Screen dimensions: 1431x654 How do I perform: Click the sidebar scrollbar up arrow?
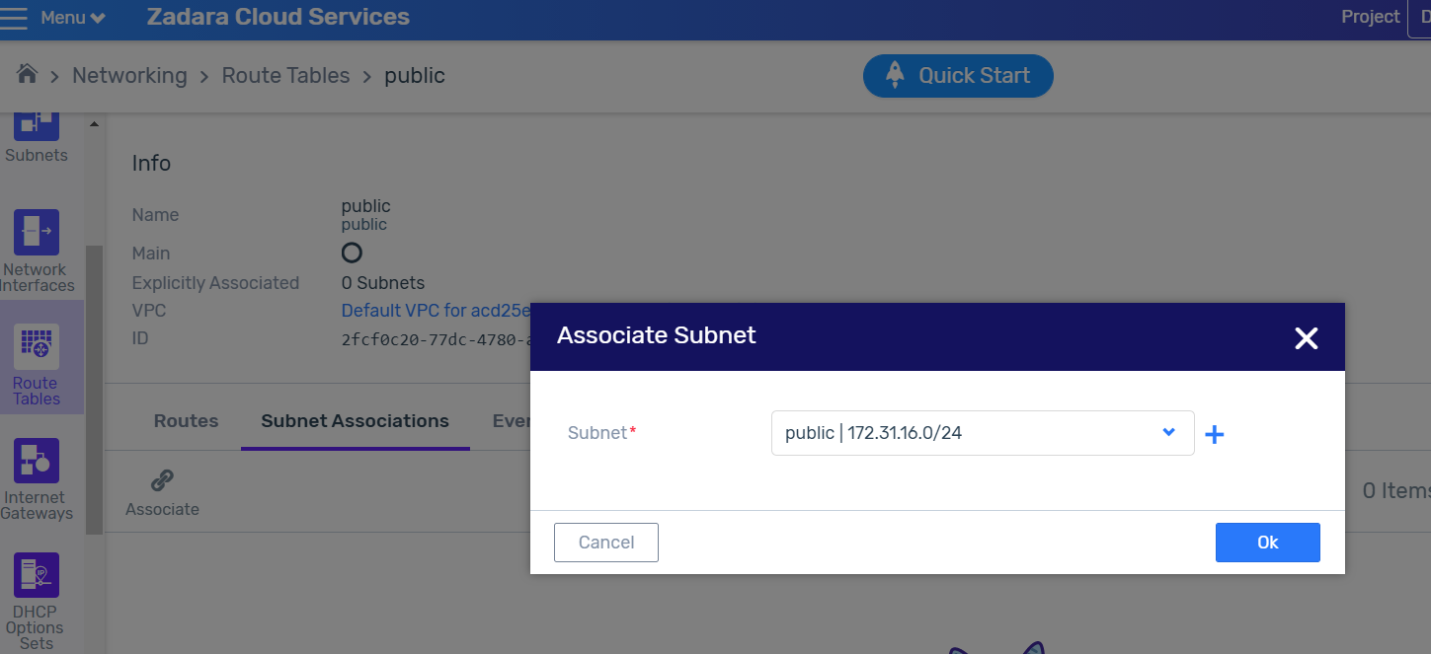coord(94,124)
